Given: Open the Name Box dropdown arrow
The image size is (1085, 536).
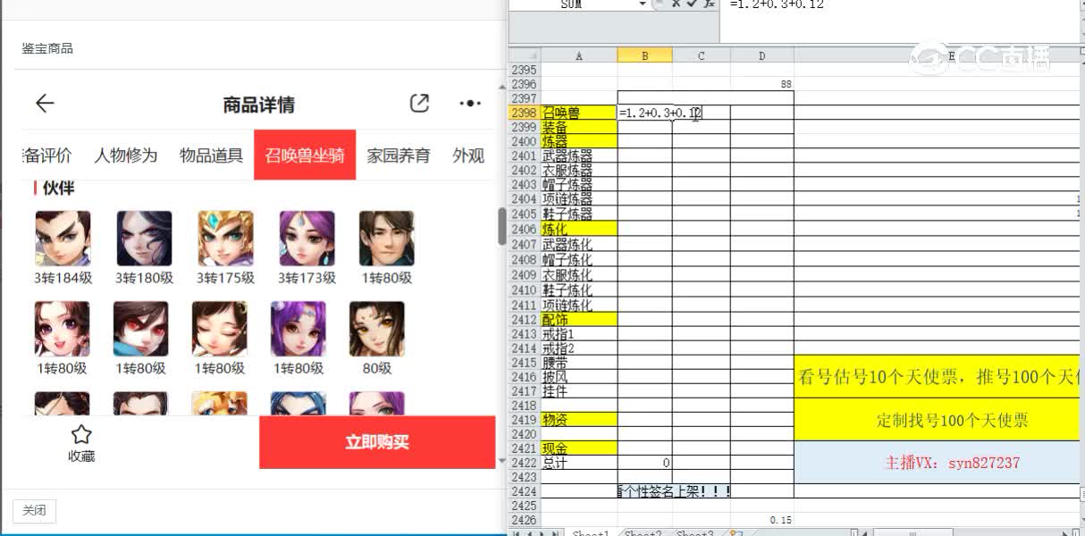Looking at the screenshot, I should (643, 4).
